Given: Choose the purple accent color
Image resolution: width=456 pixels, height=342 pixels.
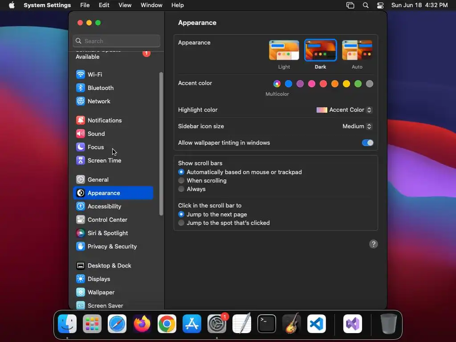Looking at the screenshot, I should [300, 84].
